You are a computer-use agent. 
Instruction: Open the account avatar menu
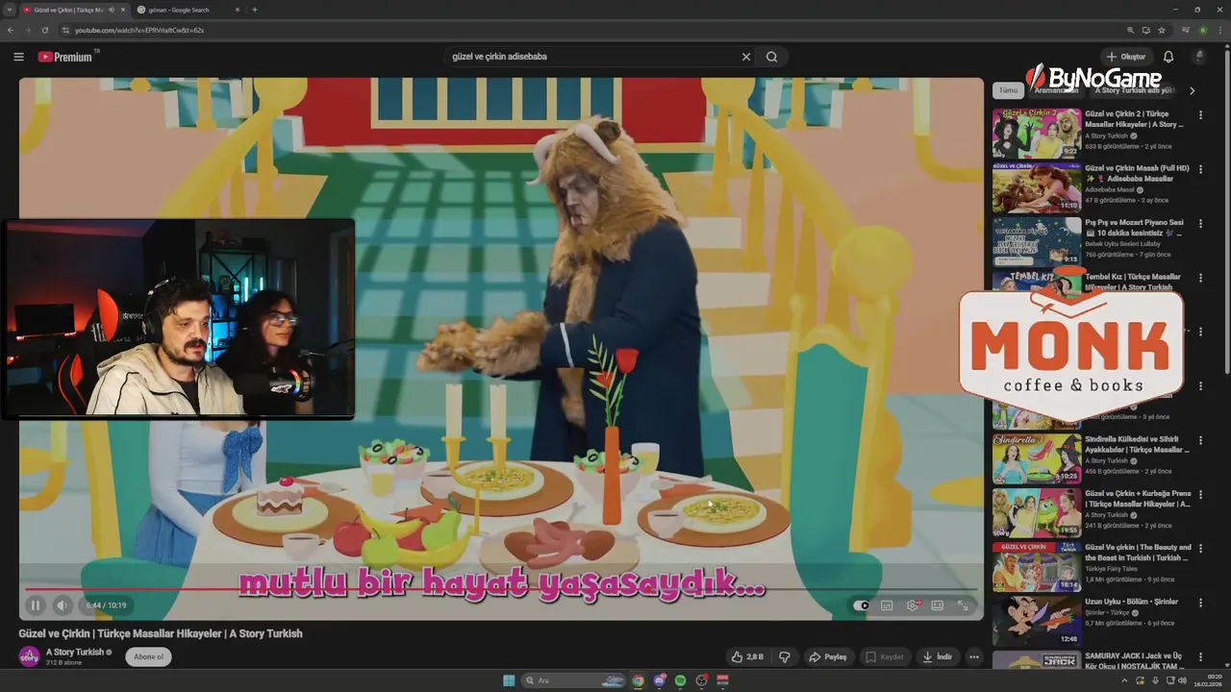click(x=1198, y=57)
